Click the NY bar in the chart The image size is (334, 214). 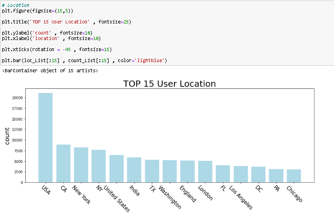pyautogui.click(x=98, y=166)
